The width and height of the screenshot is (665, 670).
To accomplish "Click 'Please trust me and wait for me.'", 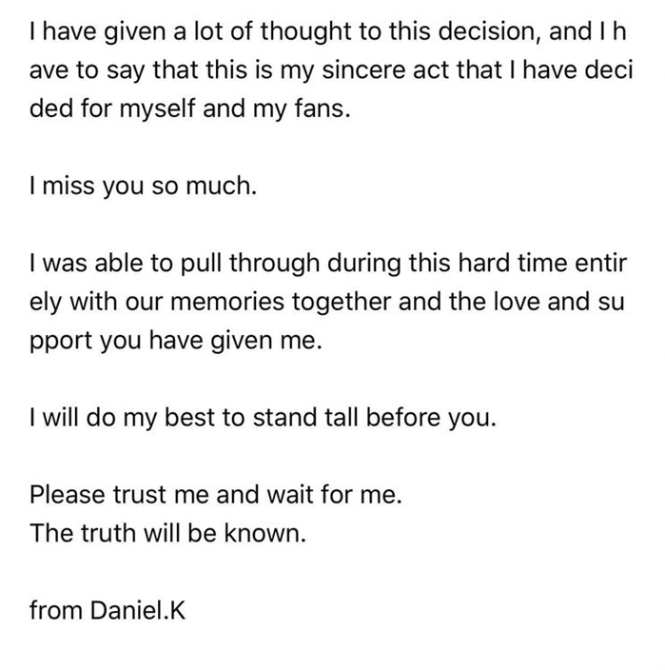I will pyautogui.click(x=216, y=495).
